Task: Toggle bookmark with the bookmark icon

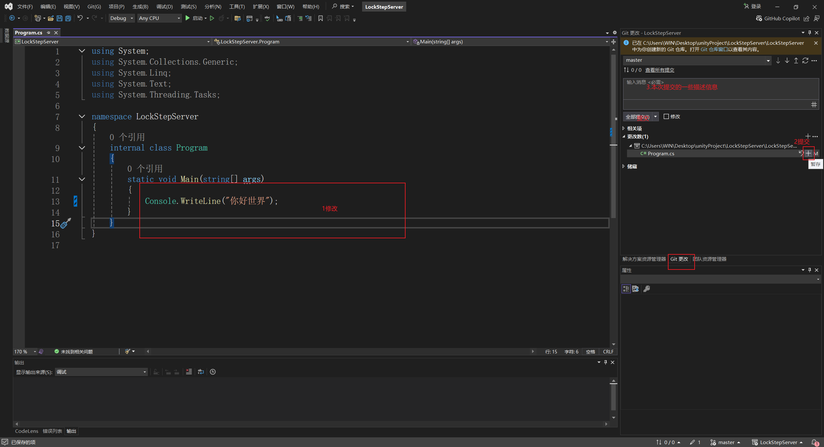Action: point(320,18)
